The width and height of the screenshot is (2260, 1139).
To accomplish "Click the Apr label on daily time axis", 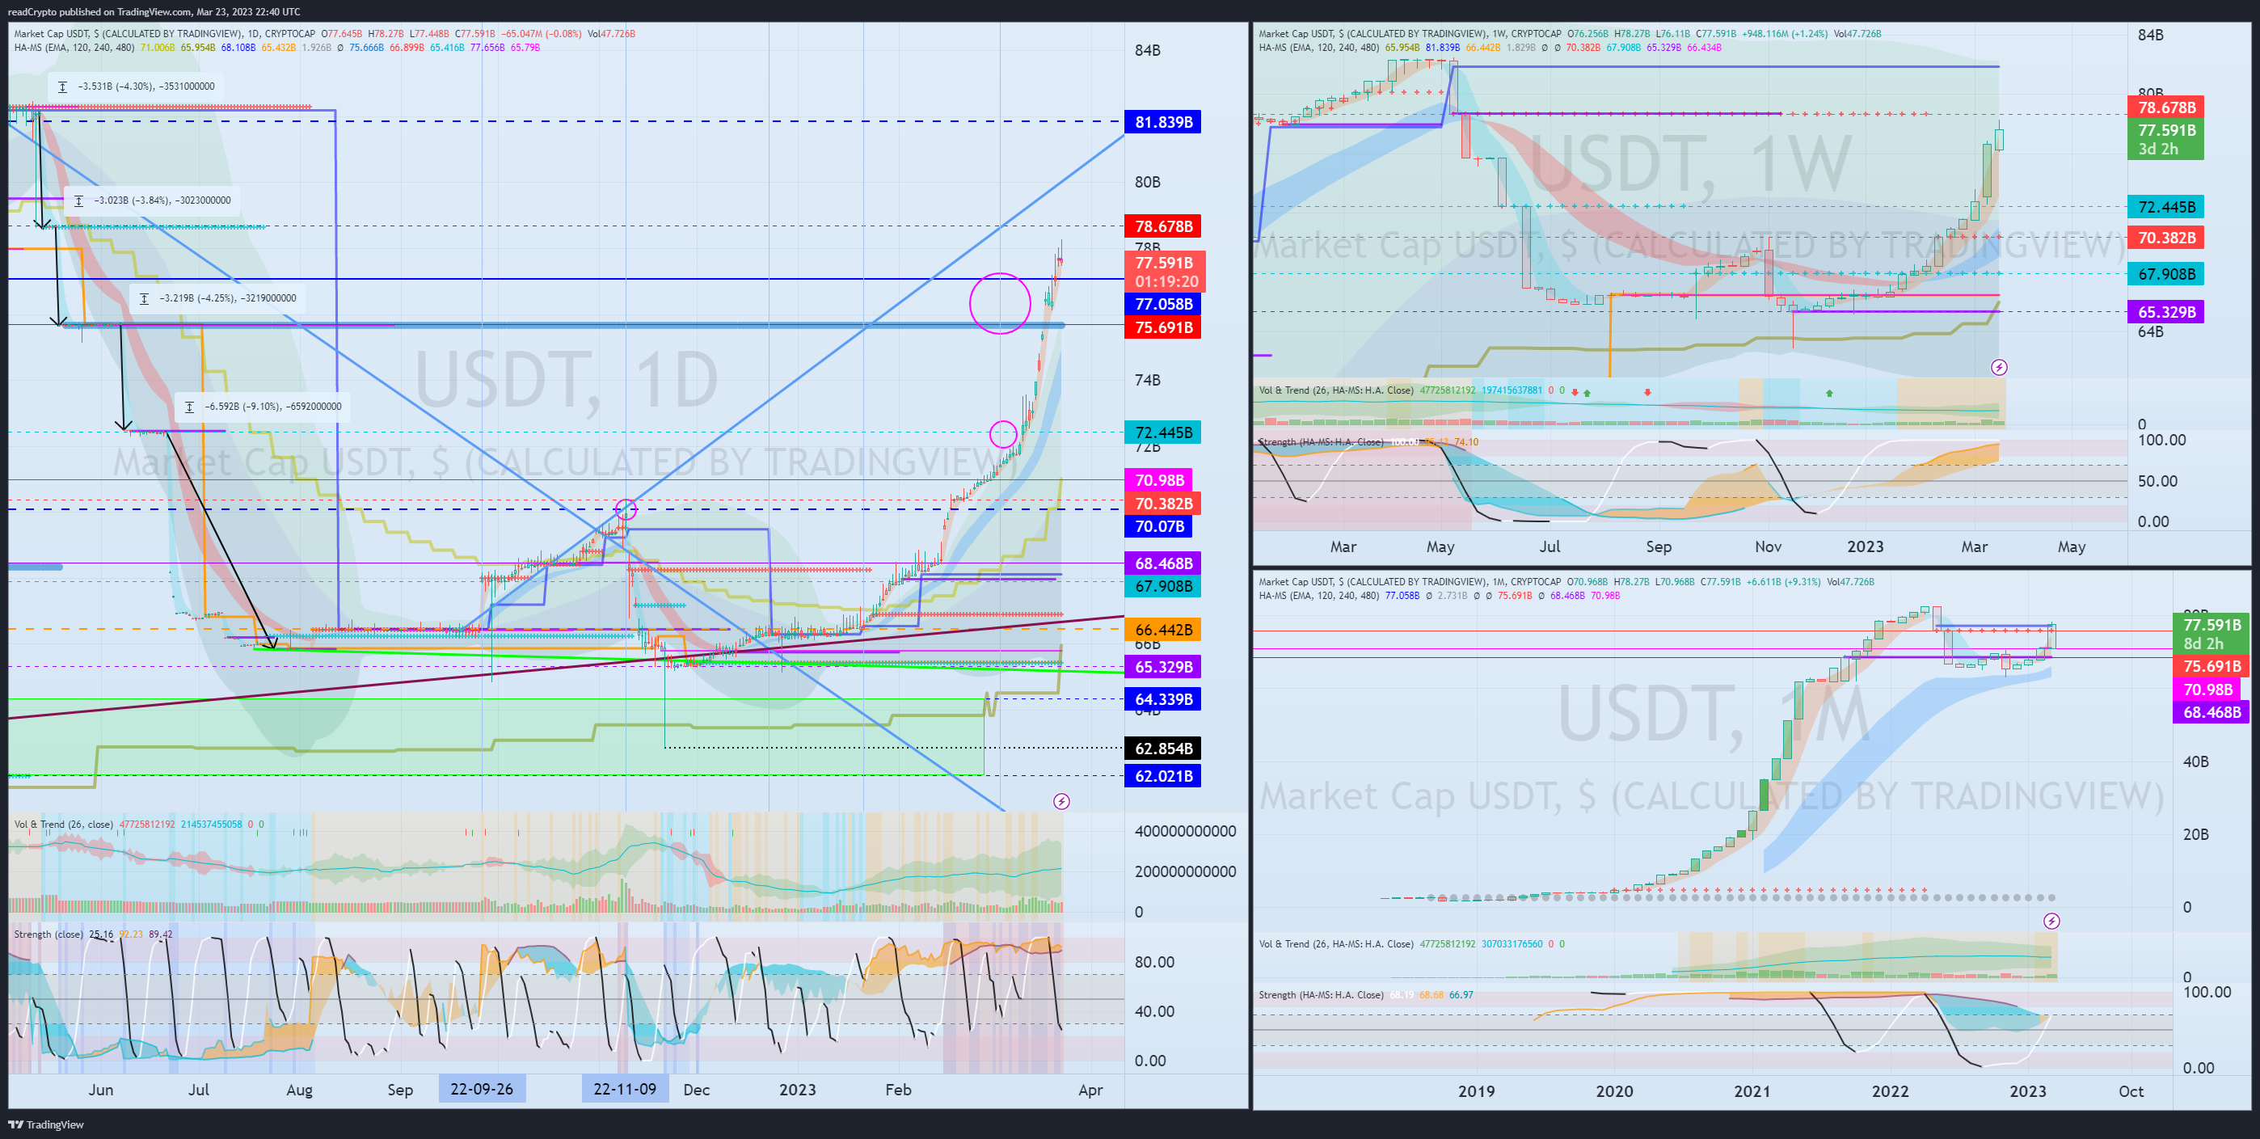I will pos(1090,1089).
